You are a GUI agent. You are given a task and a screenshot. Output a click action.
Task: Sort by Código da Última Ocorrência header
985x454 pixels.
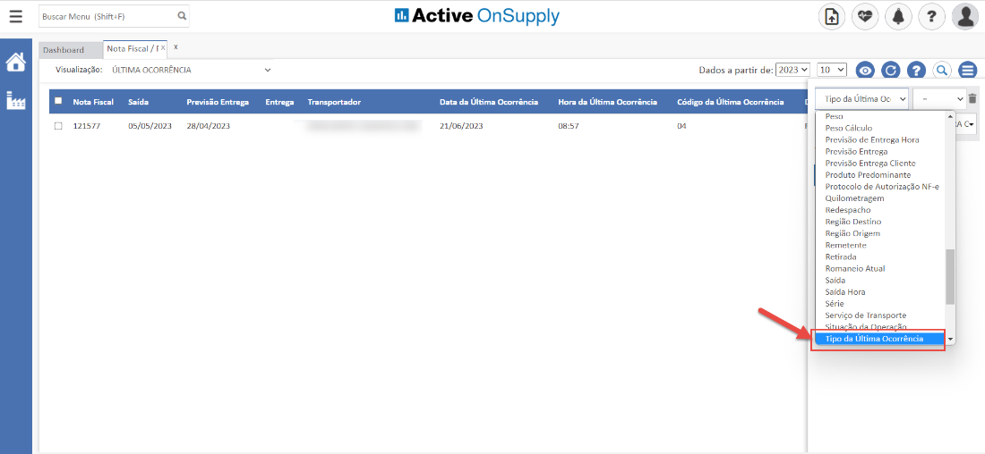tap(730, 102)
